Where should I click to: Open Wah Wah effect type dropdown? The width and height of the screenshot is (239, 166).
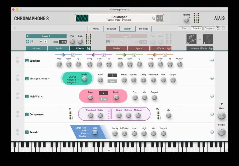tap(36, 97)
